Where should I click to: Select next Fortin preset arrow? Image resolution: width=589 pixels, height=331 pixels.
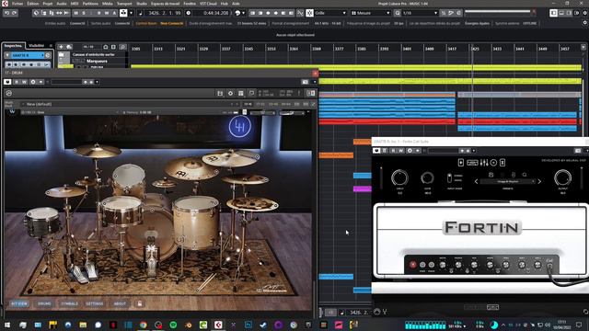tap(539, 181)
